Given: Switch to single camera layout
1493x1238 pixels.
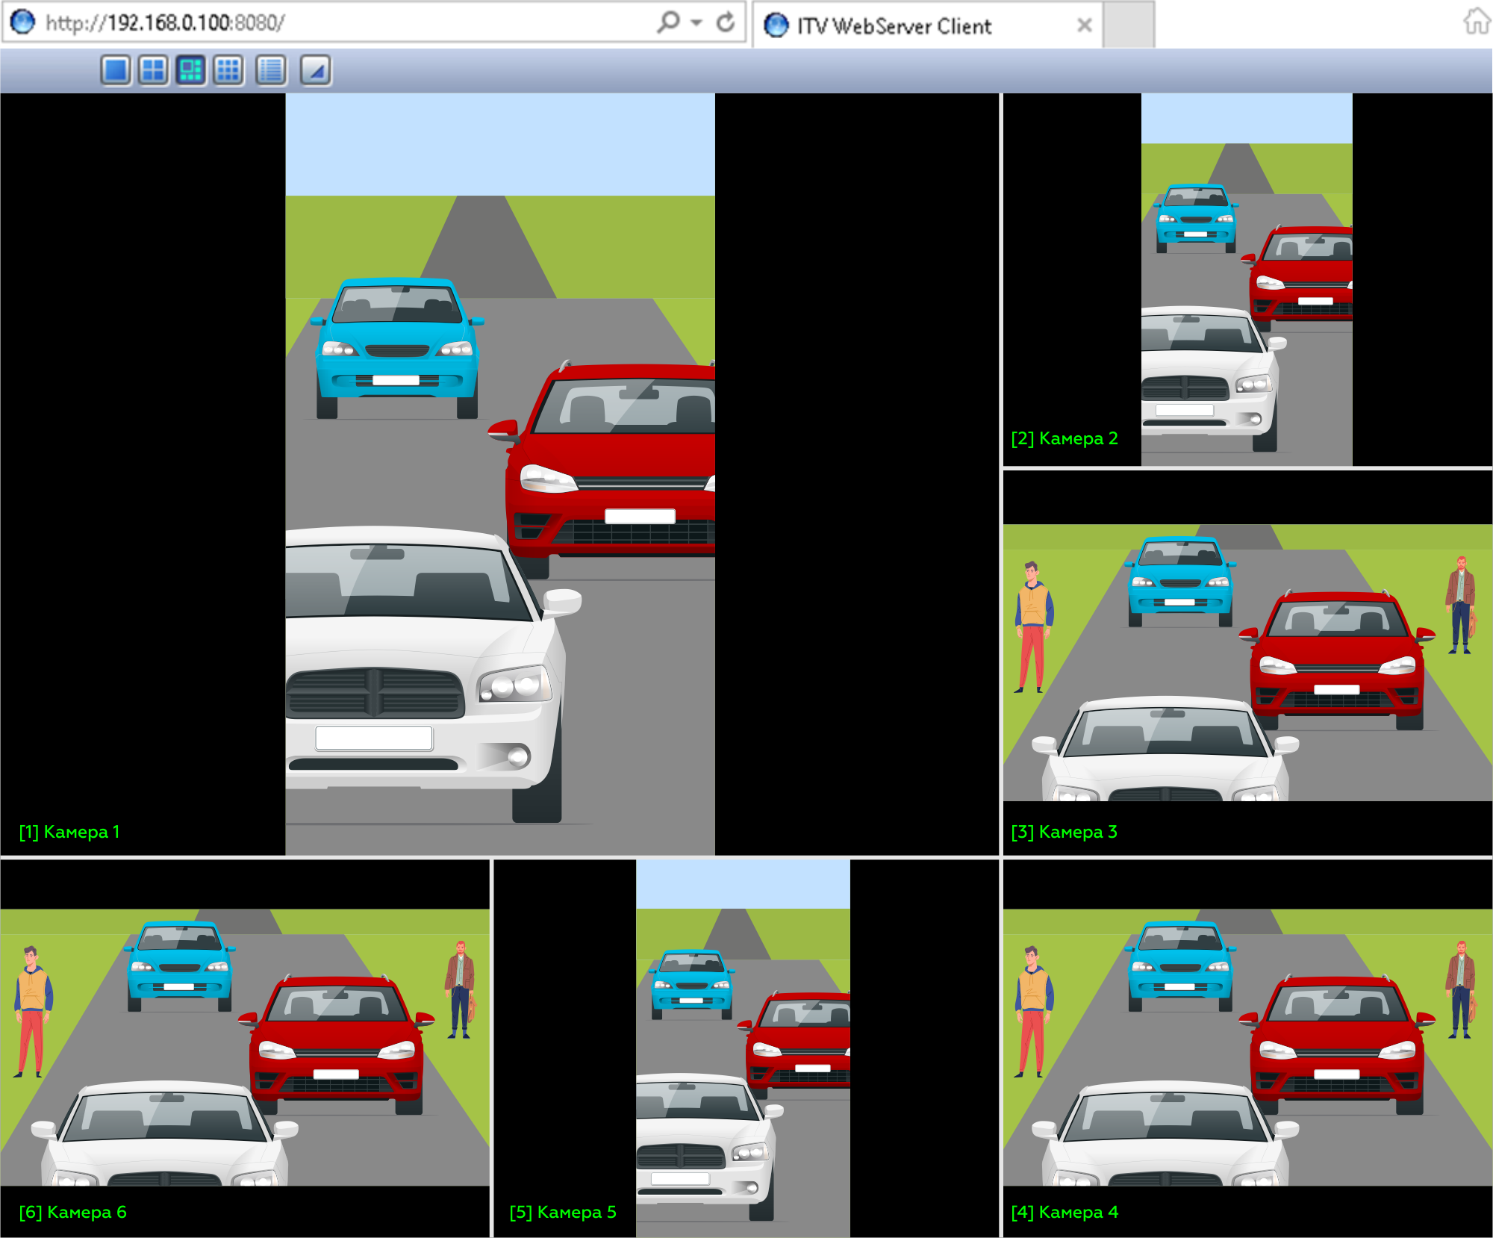Looking at the screenshot, I should pyautogui.click(x=116, y=70).
